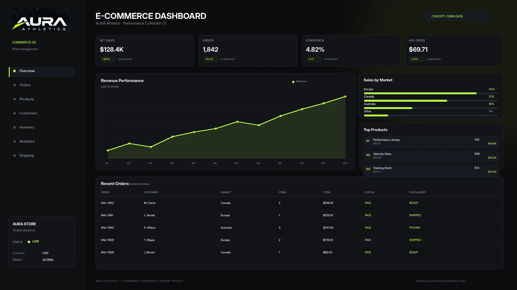517x290 pixels.
Task: Click the $54.8K product revenue value
Action: tap(492, 144)
